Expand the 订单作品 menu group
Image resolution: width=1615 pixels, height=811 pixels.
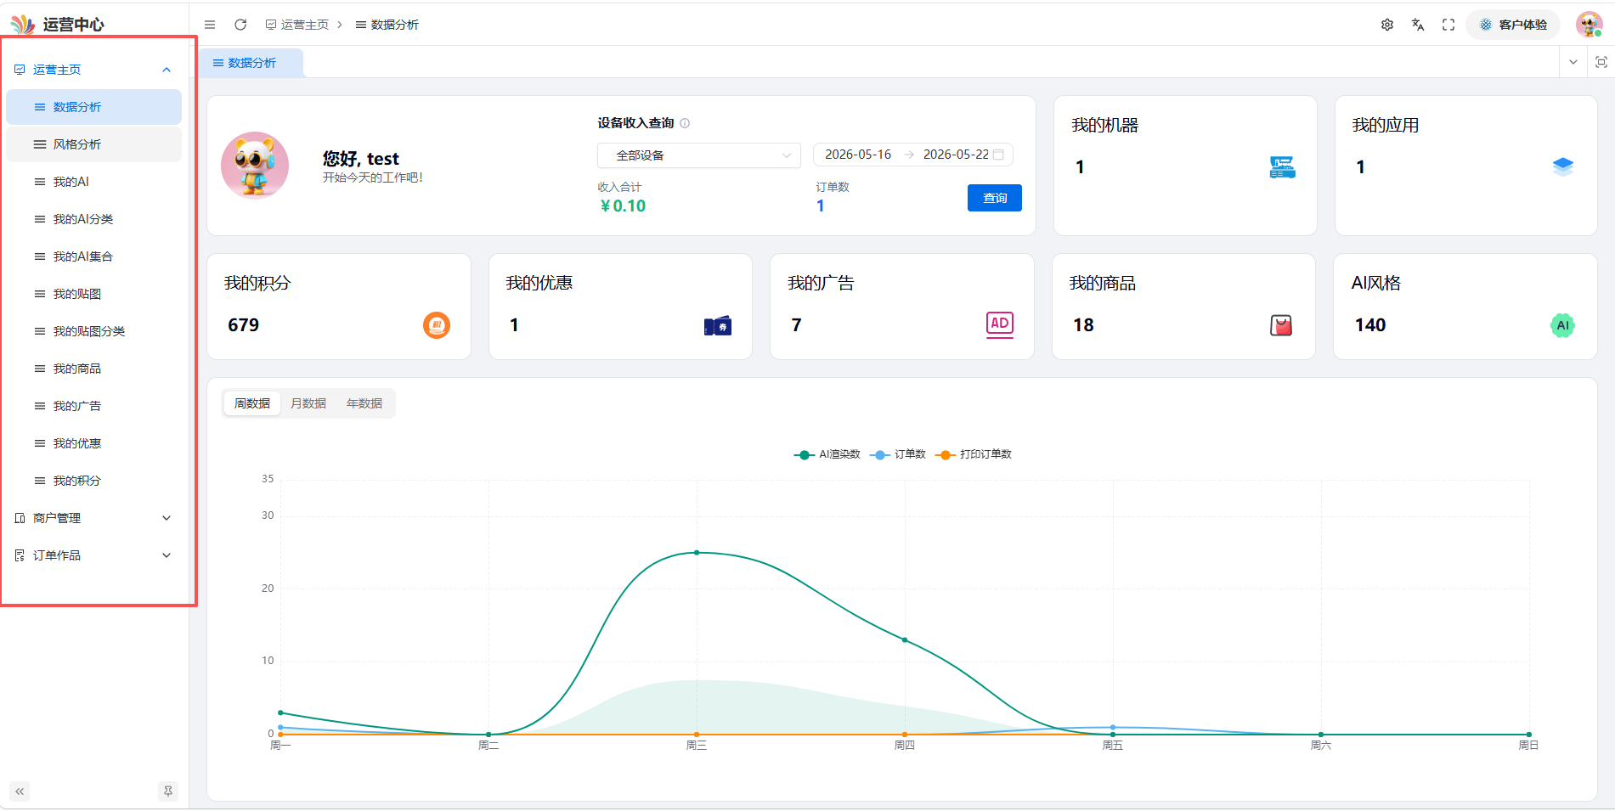click(93, 555)
